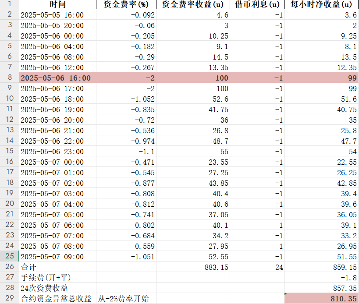Click cell with time 2025-05-07 08:00
The height and width of the screenshot is (304, 359).
click(x=58, y=246)
